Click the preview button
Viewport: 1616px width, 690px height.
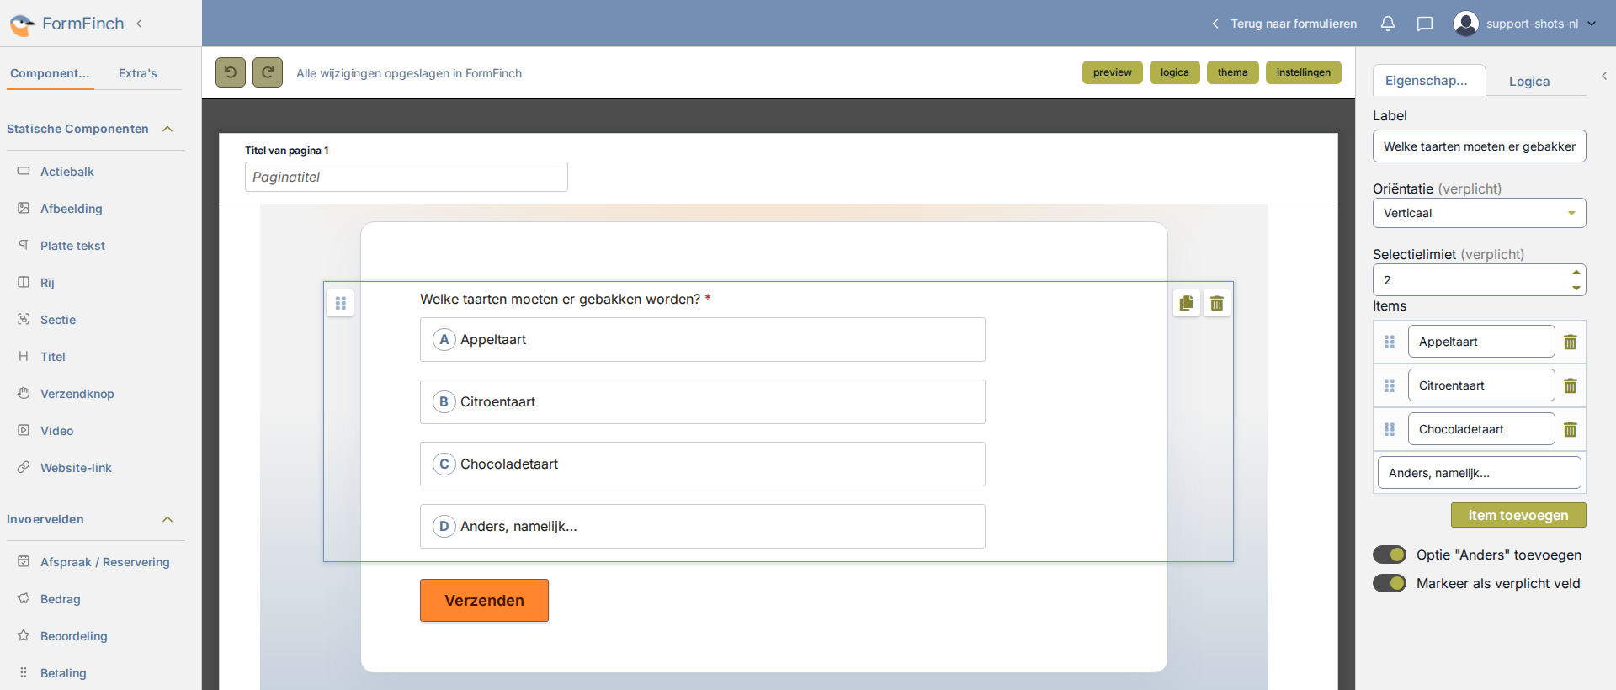1113,72
